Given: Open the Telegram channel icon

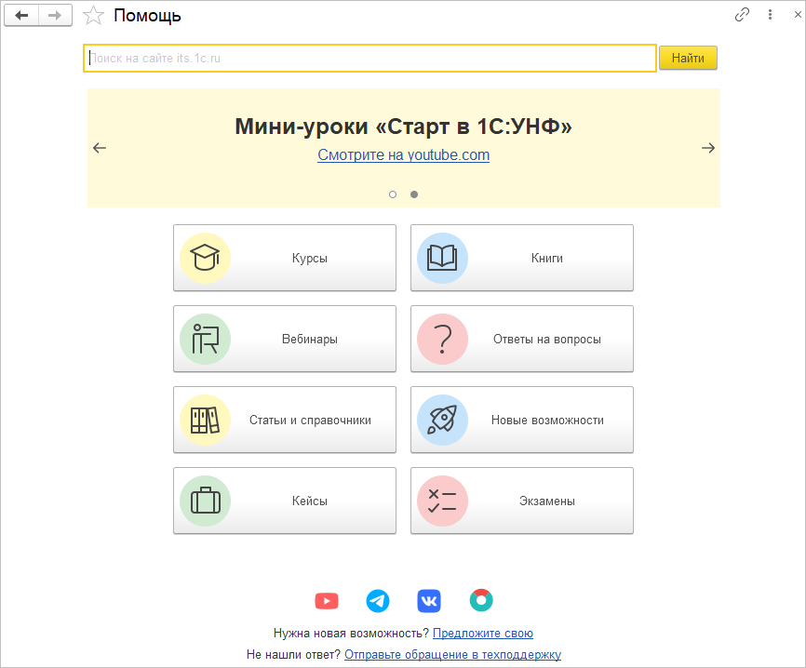Looking at the screenshot, I should [378, 601].
